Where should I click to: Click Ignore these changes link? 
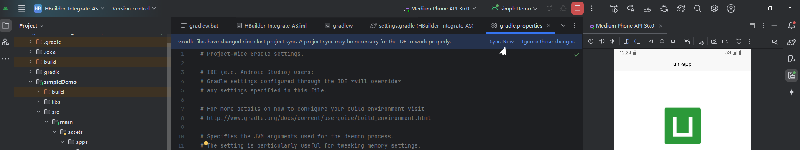pos(548,41)
